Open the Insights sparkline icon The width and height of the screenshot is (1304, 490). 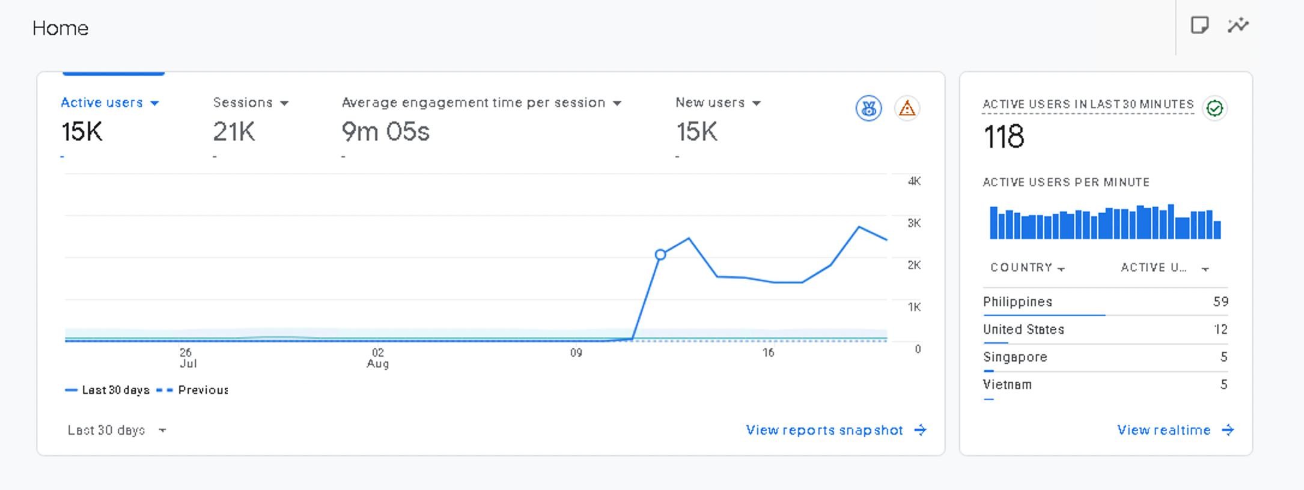tap(1238, 25)
